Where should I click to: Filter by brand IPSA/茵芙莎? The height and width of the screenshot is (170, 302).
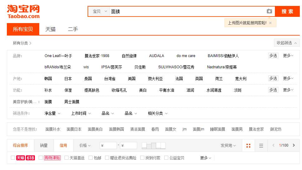coord(112,67)
